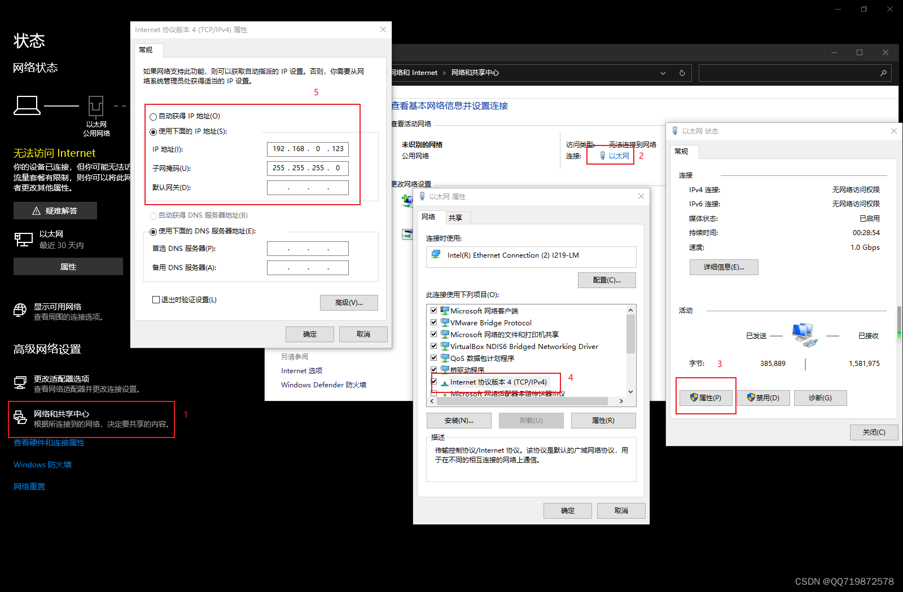Screen dimensions: 903x592
Task: Close the 以太网 状态 dialog with X
Action: coord(894,131)
